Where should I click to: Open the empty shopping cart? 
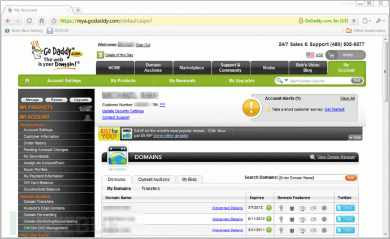(345, 55)
